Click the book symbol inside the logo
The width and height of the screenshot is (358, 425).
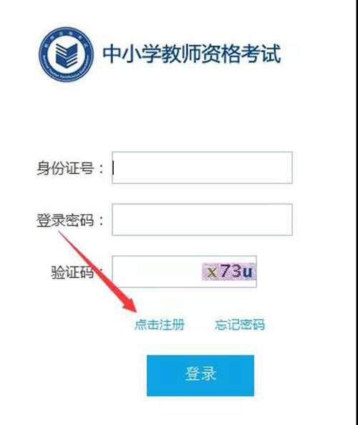pyautogui.click(x=67, y=55)
